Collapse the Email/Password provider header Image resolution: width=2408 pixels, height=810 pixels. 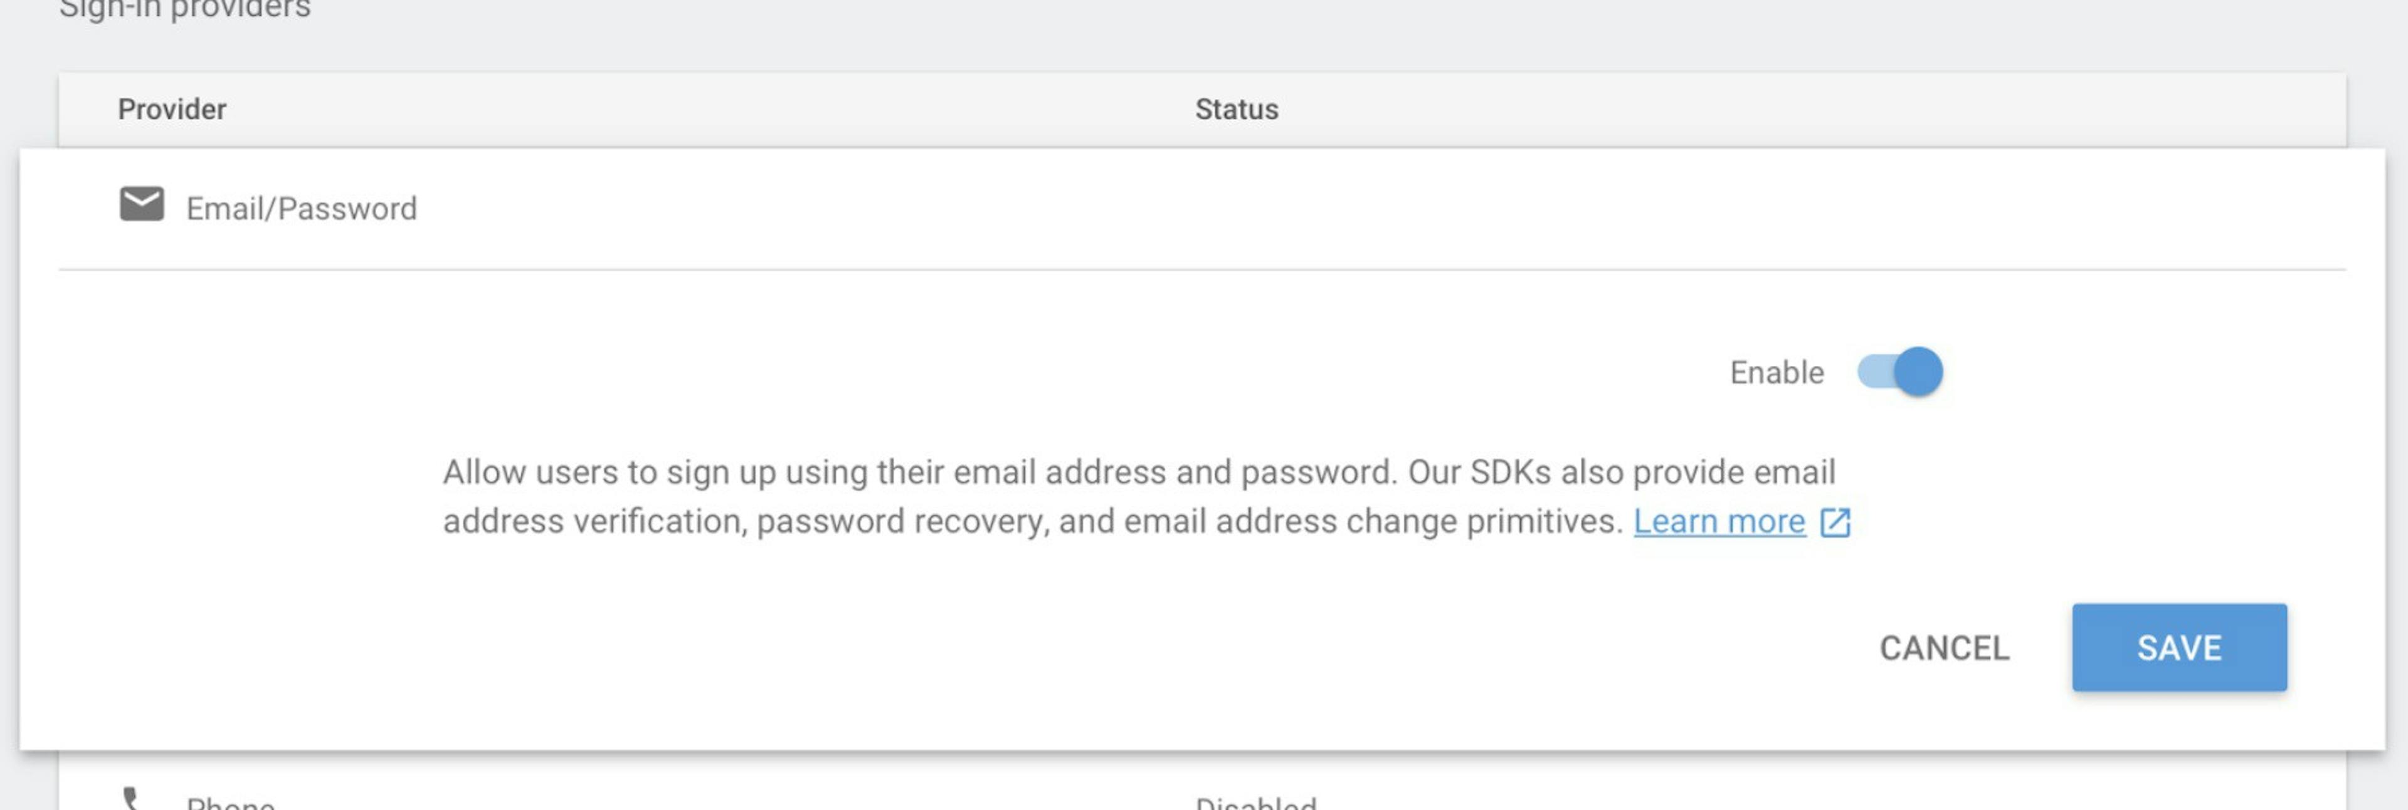pos(1202,207)
